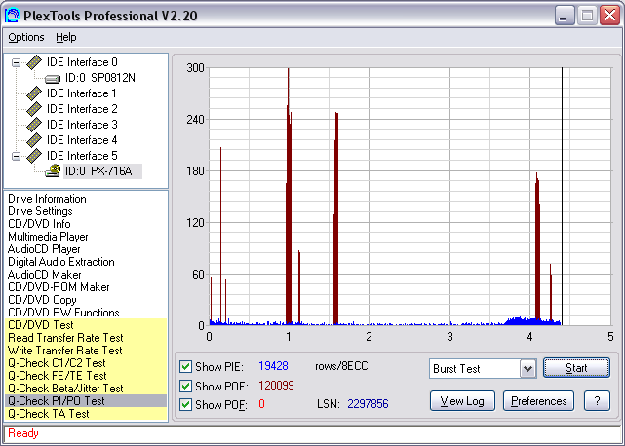
Task: Open the Burst Test dropdown
Action: point(527,369)
